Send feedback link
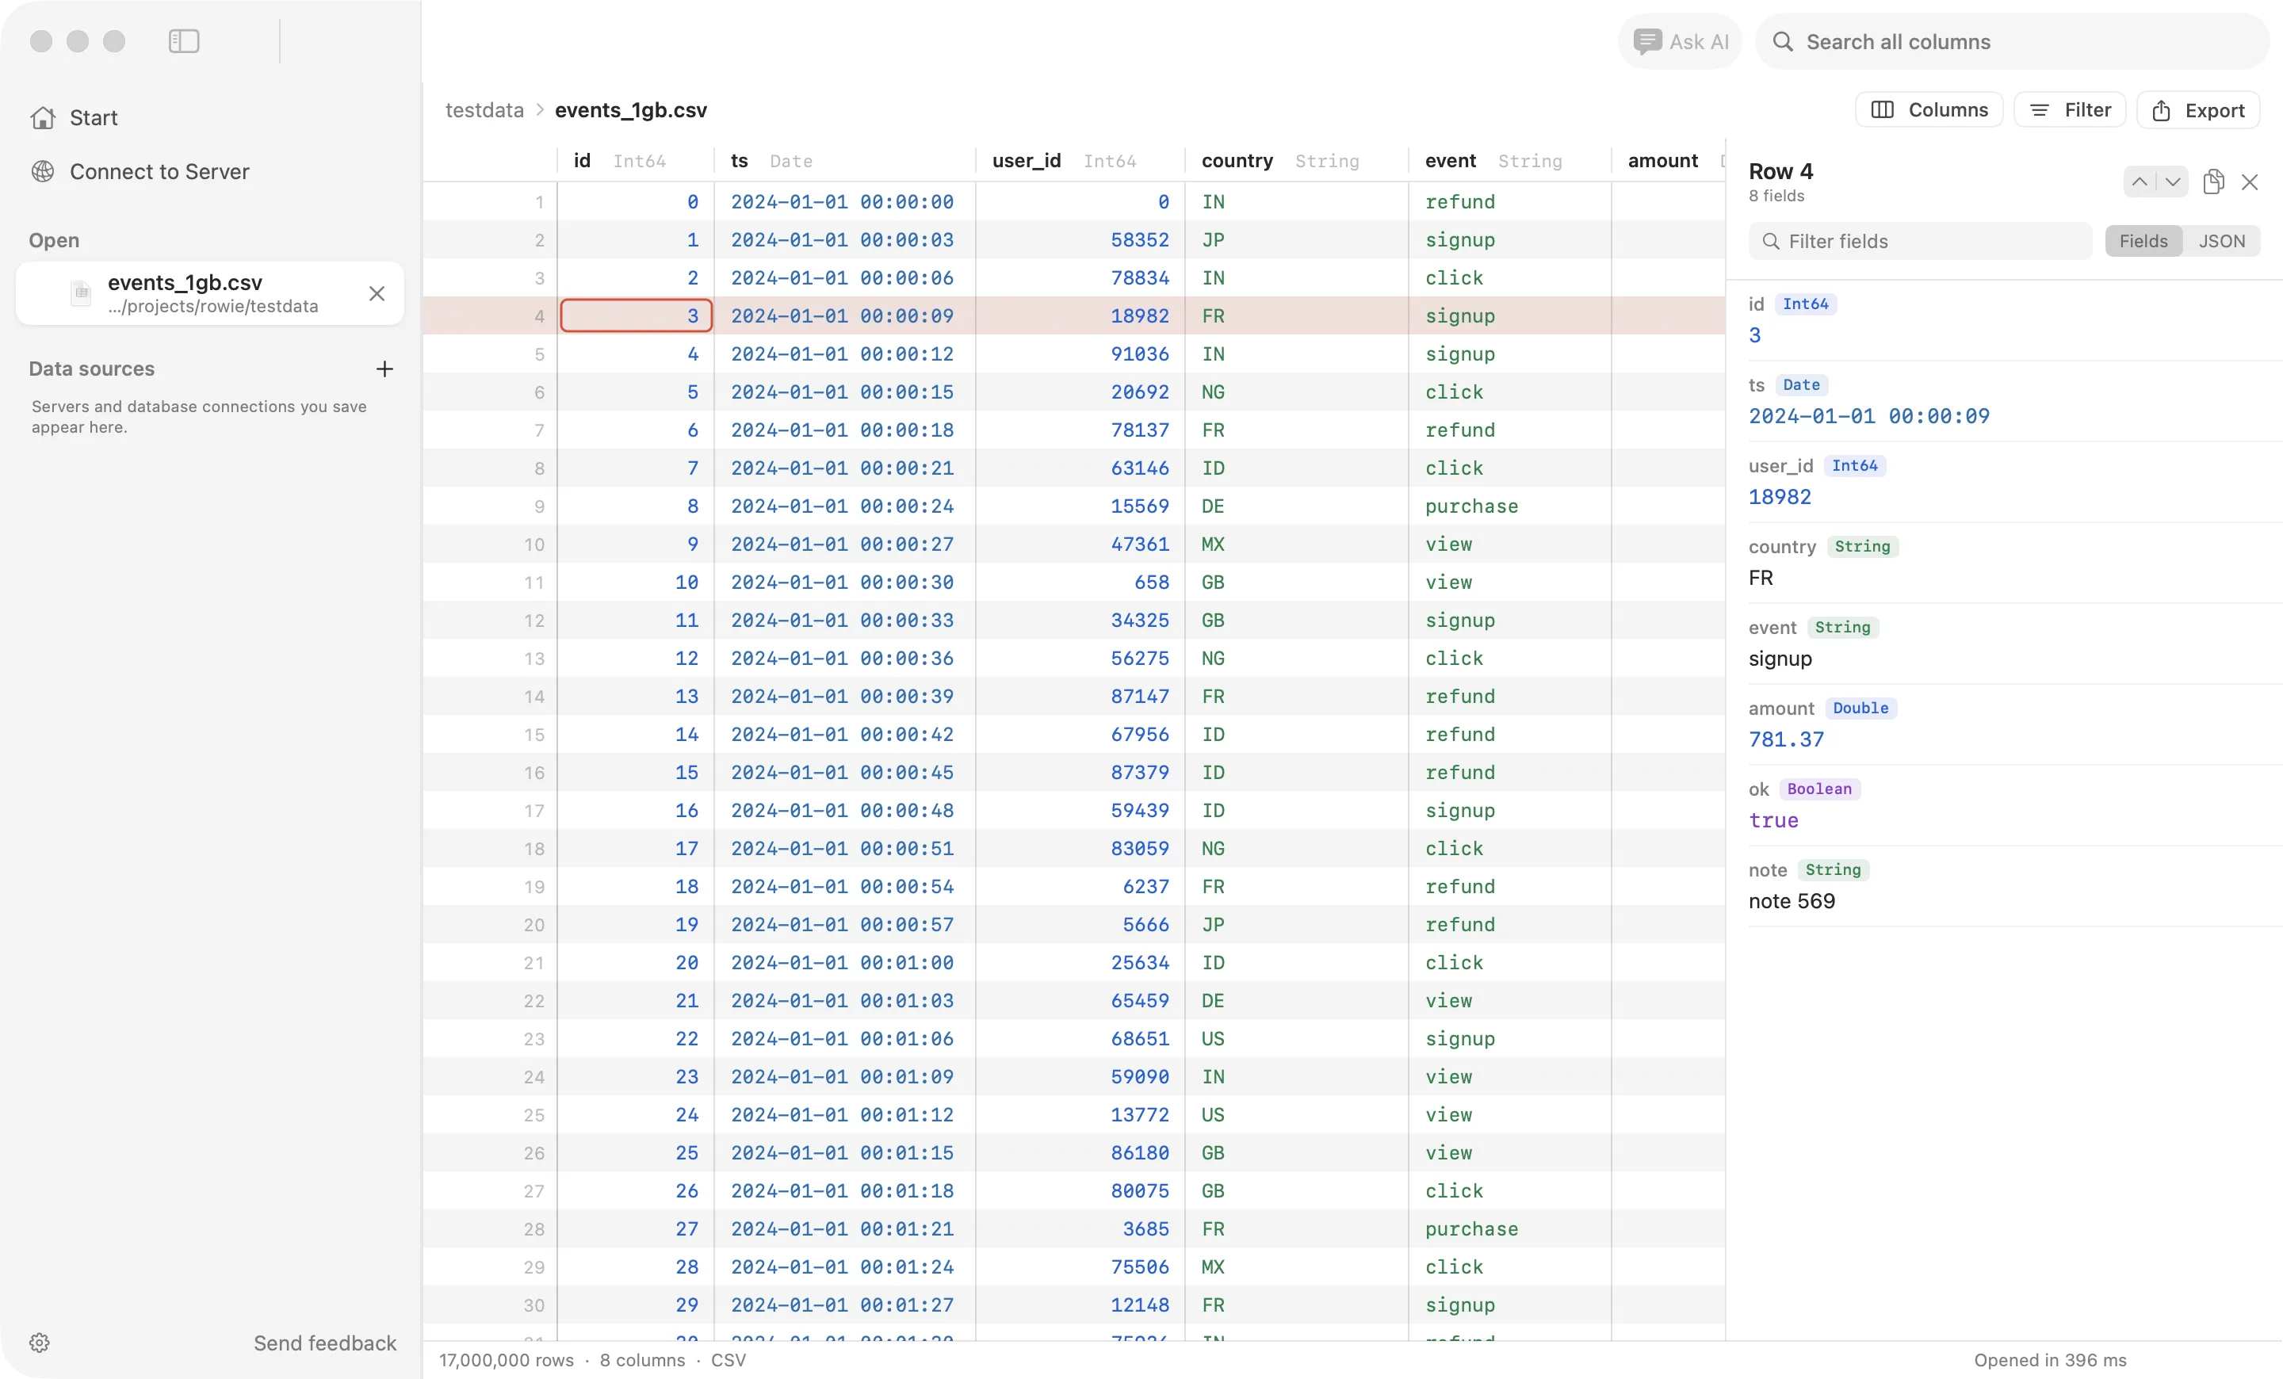 coord(324,1343)
